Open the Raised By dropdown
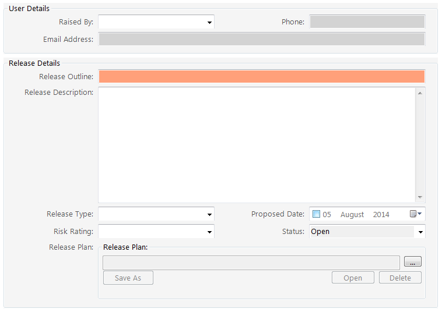 156,22
